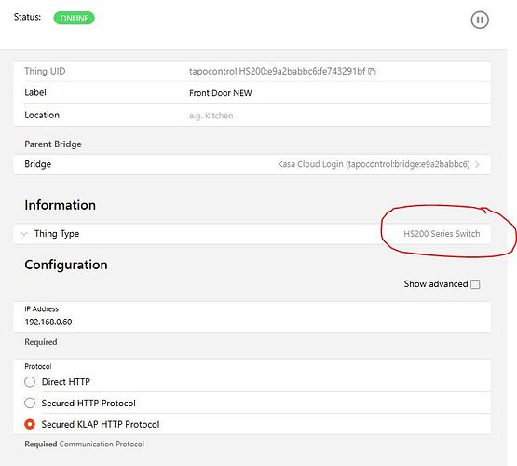Copy the Thing UID to clipboard

click(372, 72)
